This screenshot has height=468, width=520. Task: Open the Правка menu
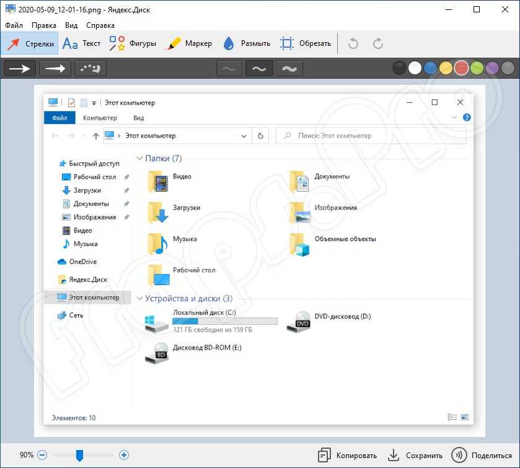click(x=44, y=25)
